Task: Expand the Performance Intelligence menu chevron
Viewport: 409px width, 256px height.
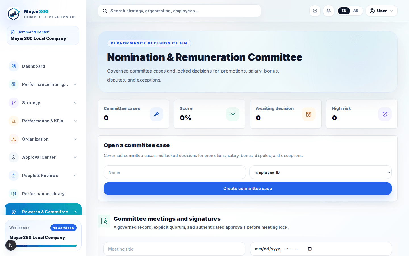Action: click(x=75, y=84)
